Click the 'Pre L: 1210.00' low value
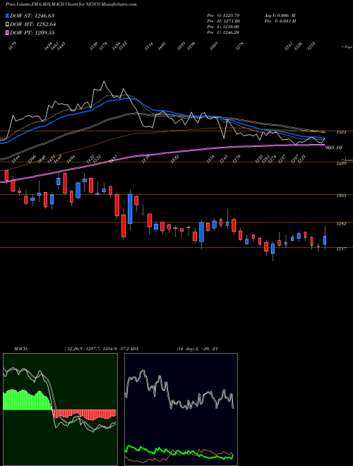This screenshot has height=466, width=353. [x=224, y=27]
